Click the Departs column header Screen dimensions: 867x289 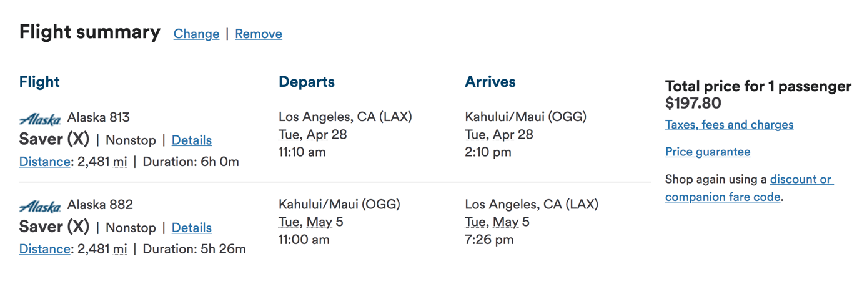307,82
